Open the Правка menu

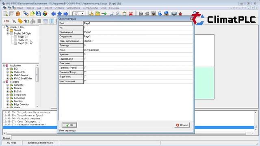(x=30, y=8)
